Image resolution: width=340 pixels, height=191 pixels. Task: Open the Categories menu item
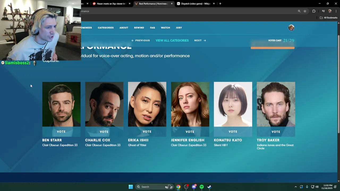(106, 28)
